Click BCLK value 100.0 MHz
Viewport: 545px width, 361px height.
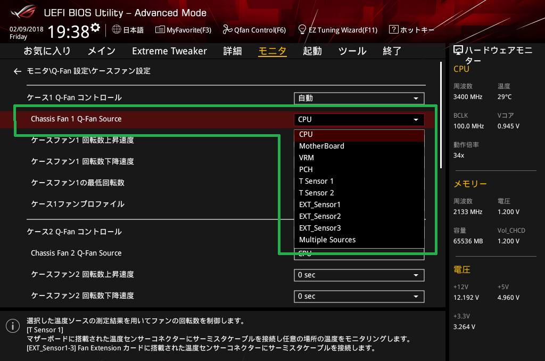[468, 126]
